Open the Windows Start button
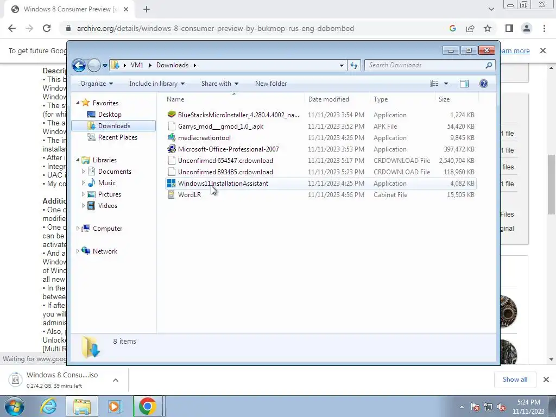The height and width of the screenshot is (417, 556). coord(14,406)
